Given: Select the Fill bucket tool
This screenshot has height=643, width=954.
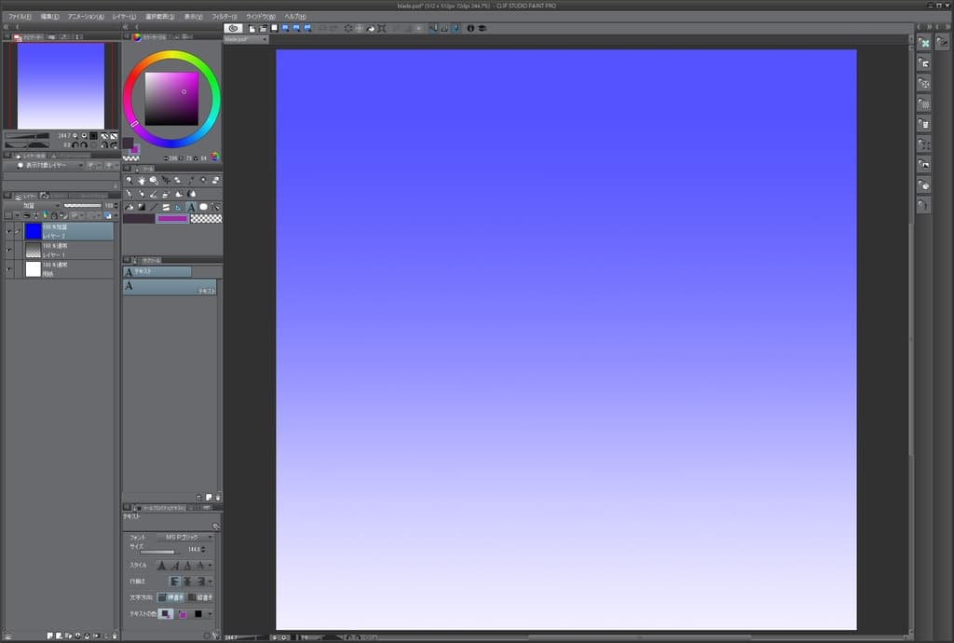Looking at the screenshot, I should pos(129,207).
